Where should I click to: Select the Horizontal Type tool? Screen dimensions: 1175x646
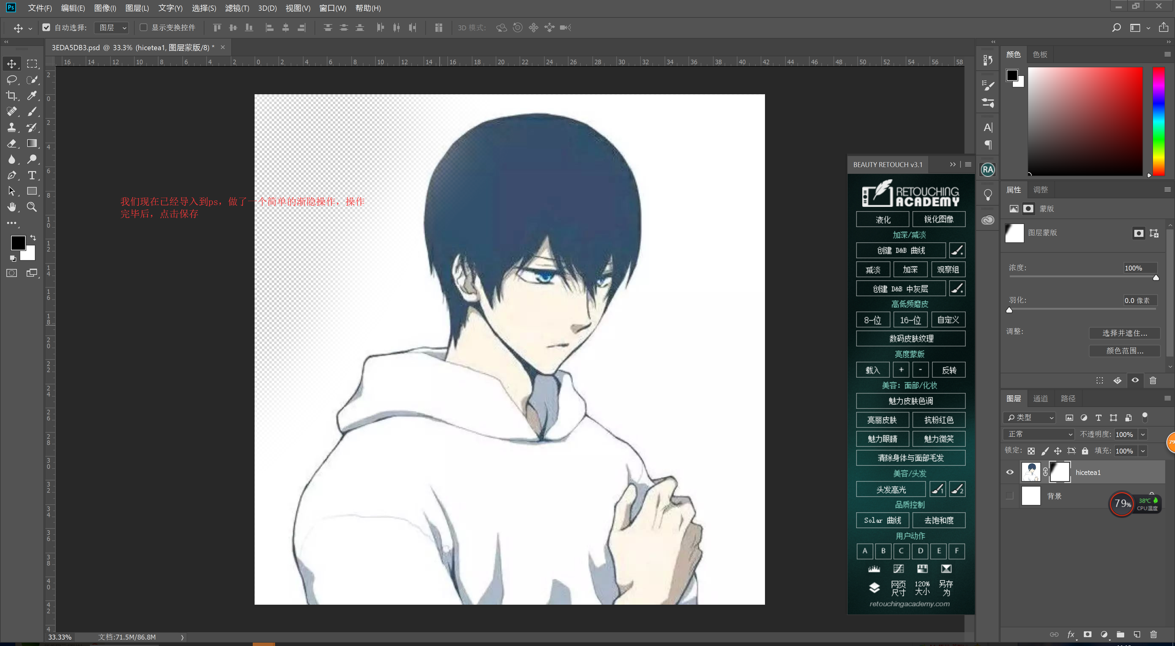point(32,175)
